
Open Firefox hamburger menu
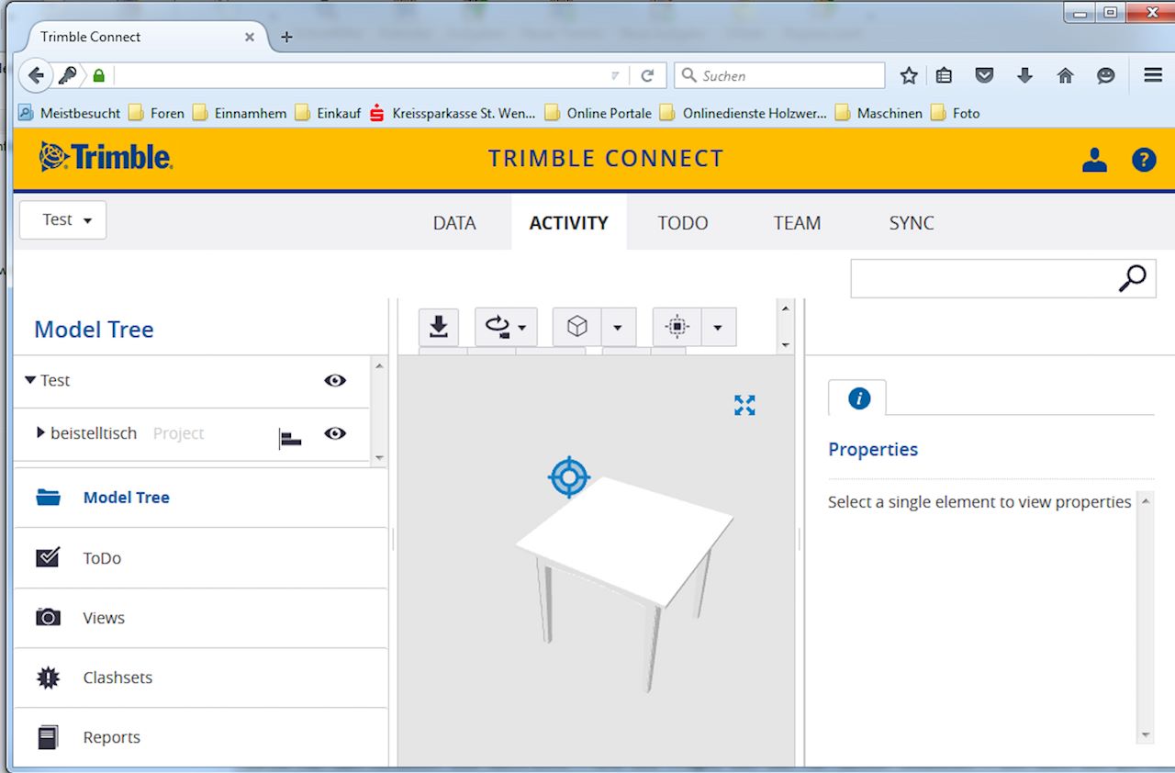coord(1153,75)
